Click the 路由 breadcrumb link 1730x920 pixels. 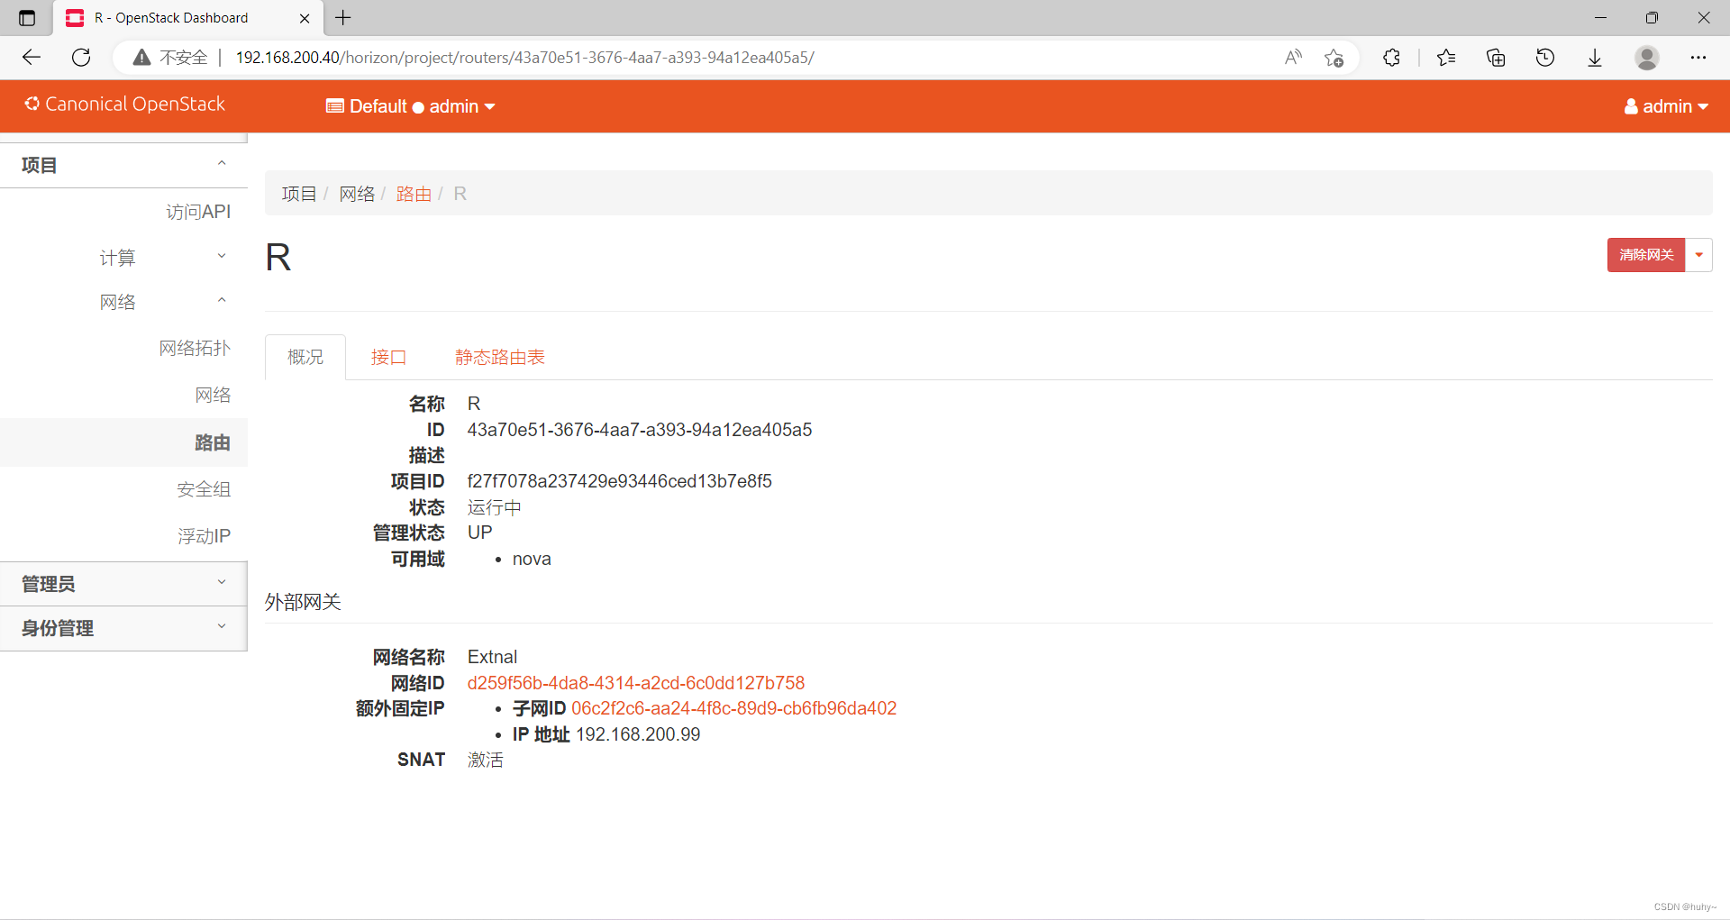coord(414,194)
